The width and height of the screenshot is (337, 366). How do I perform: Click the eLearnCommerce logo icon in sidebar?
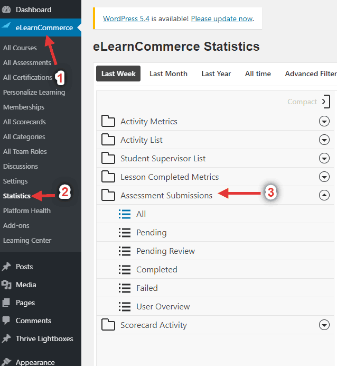[6, 25]
